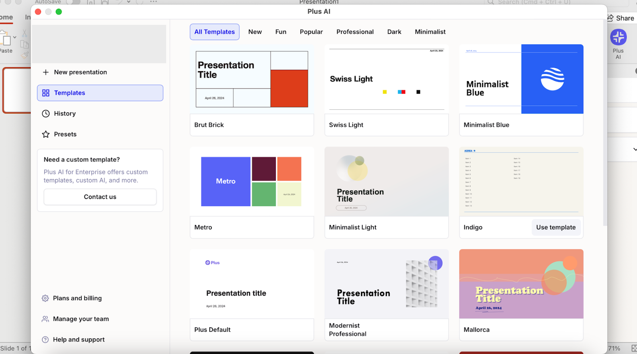Select the Minimalist Blue template thumbnail

coord(521,79)
